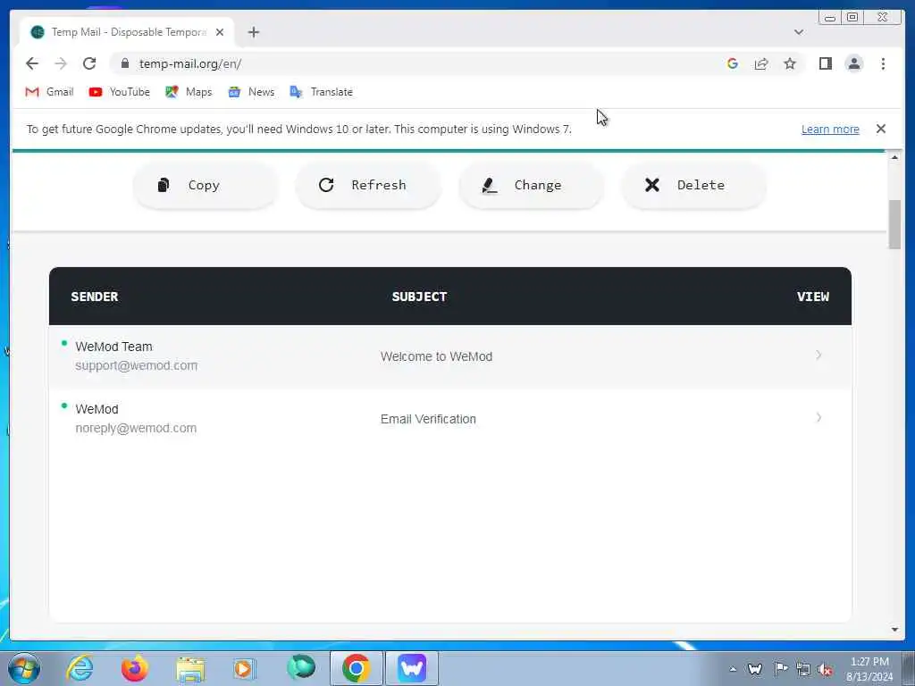Screen dimensions: 915x686
Task: Open Maps bookmark
Action: click(189, 92)
